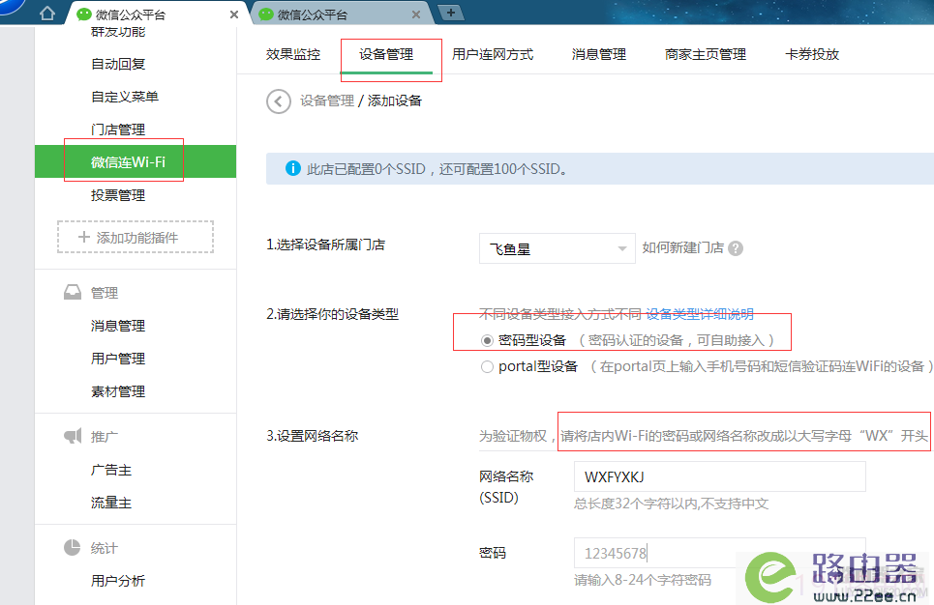Open the 设备类型详细说明 link
934x605 pixels.
[x=700, y=313]
